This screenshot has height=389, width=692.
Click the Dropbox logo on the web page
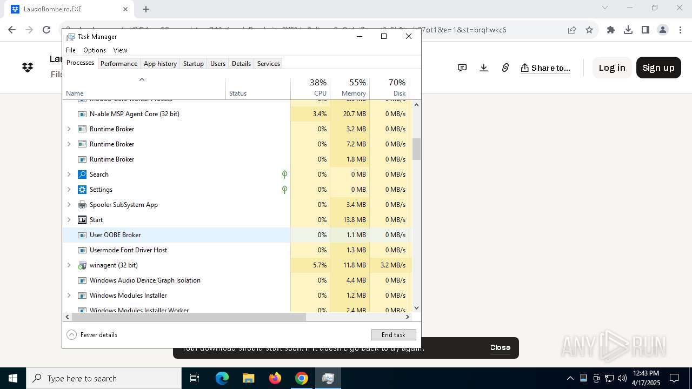point(28,68)
